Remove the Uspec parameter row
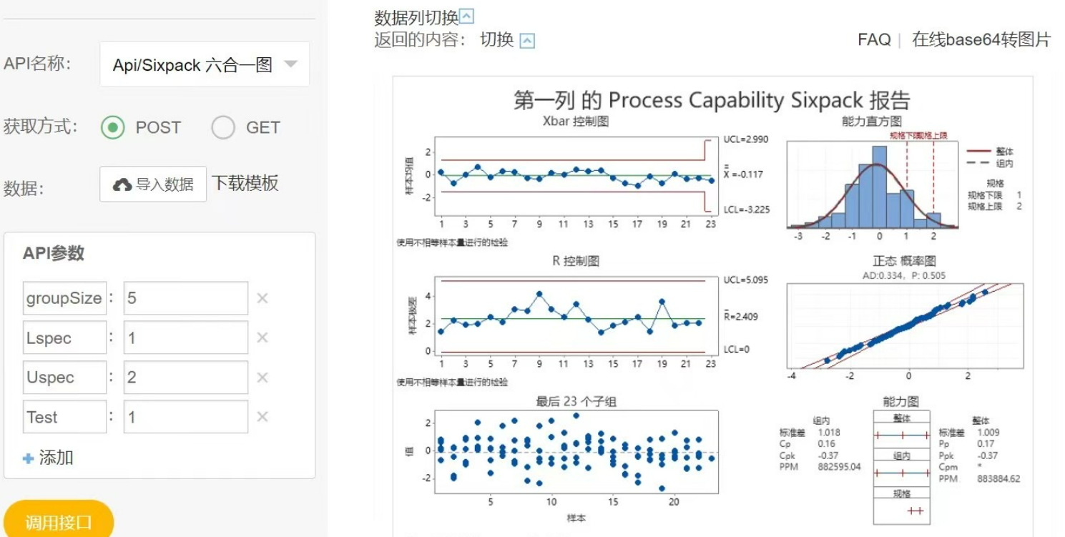Image resolution: width=1065 pixels, height=537 pixels. 262,378
